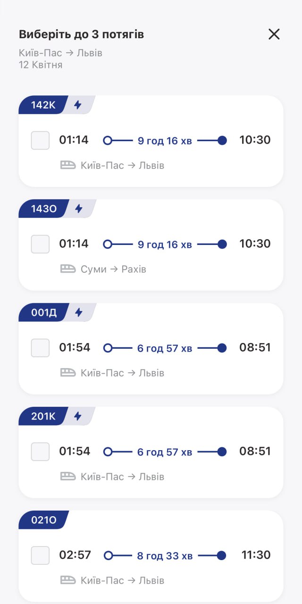Click the 11:30 arrival time
This screenshot has height=604, width=302.
tap(256, 555)
